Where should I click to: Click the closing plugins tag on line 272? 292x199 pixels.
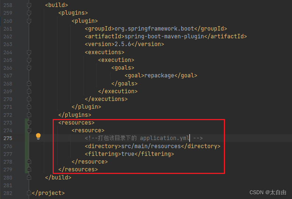pyautogui.click(x=75, y=115)
